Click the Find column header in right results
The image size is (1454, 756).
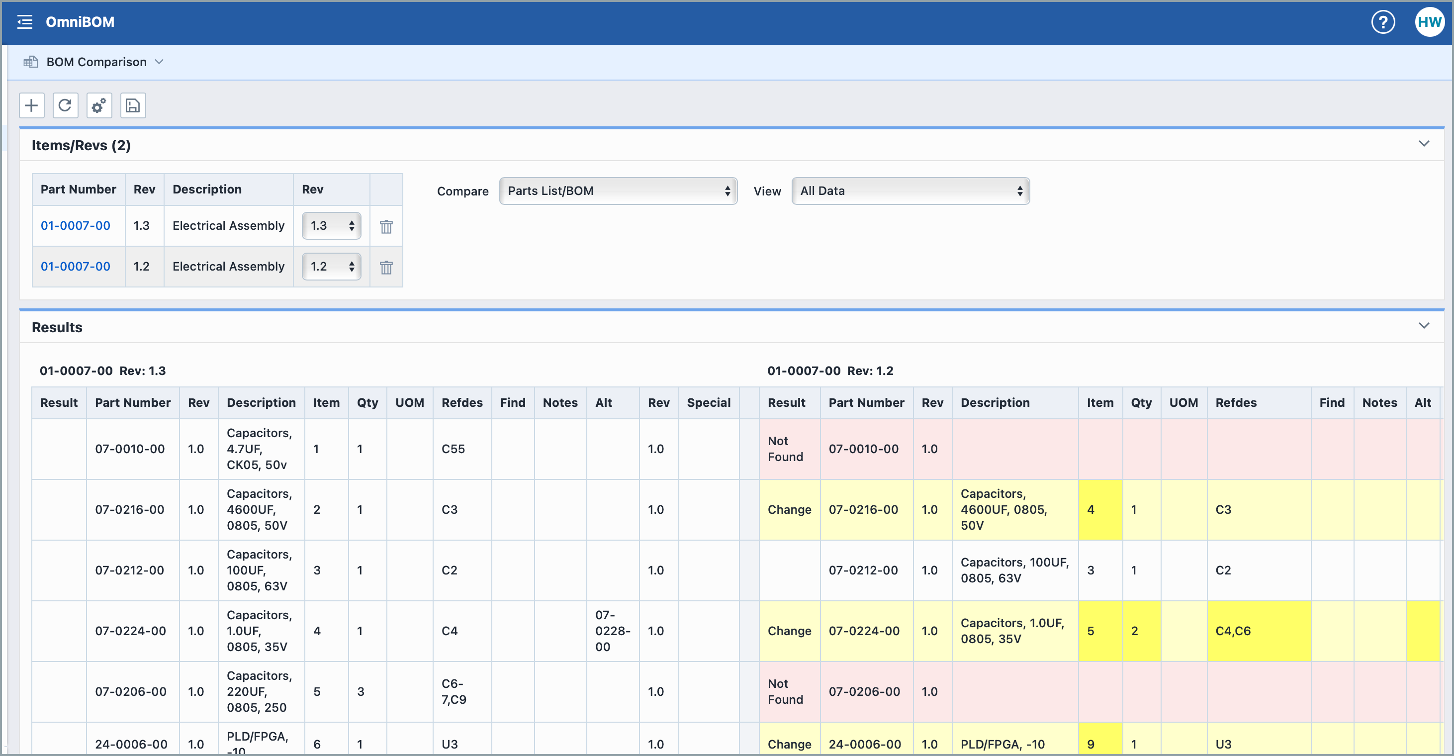coord(1332,402)
